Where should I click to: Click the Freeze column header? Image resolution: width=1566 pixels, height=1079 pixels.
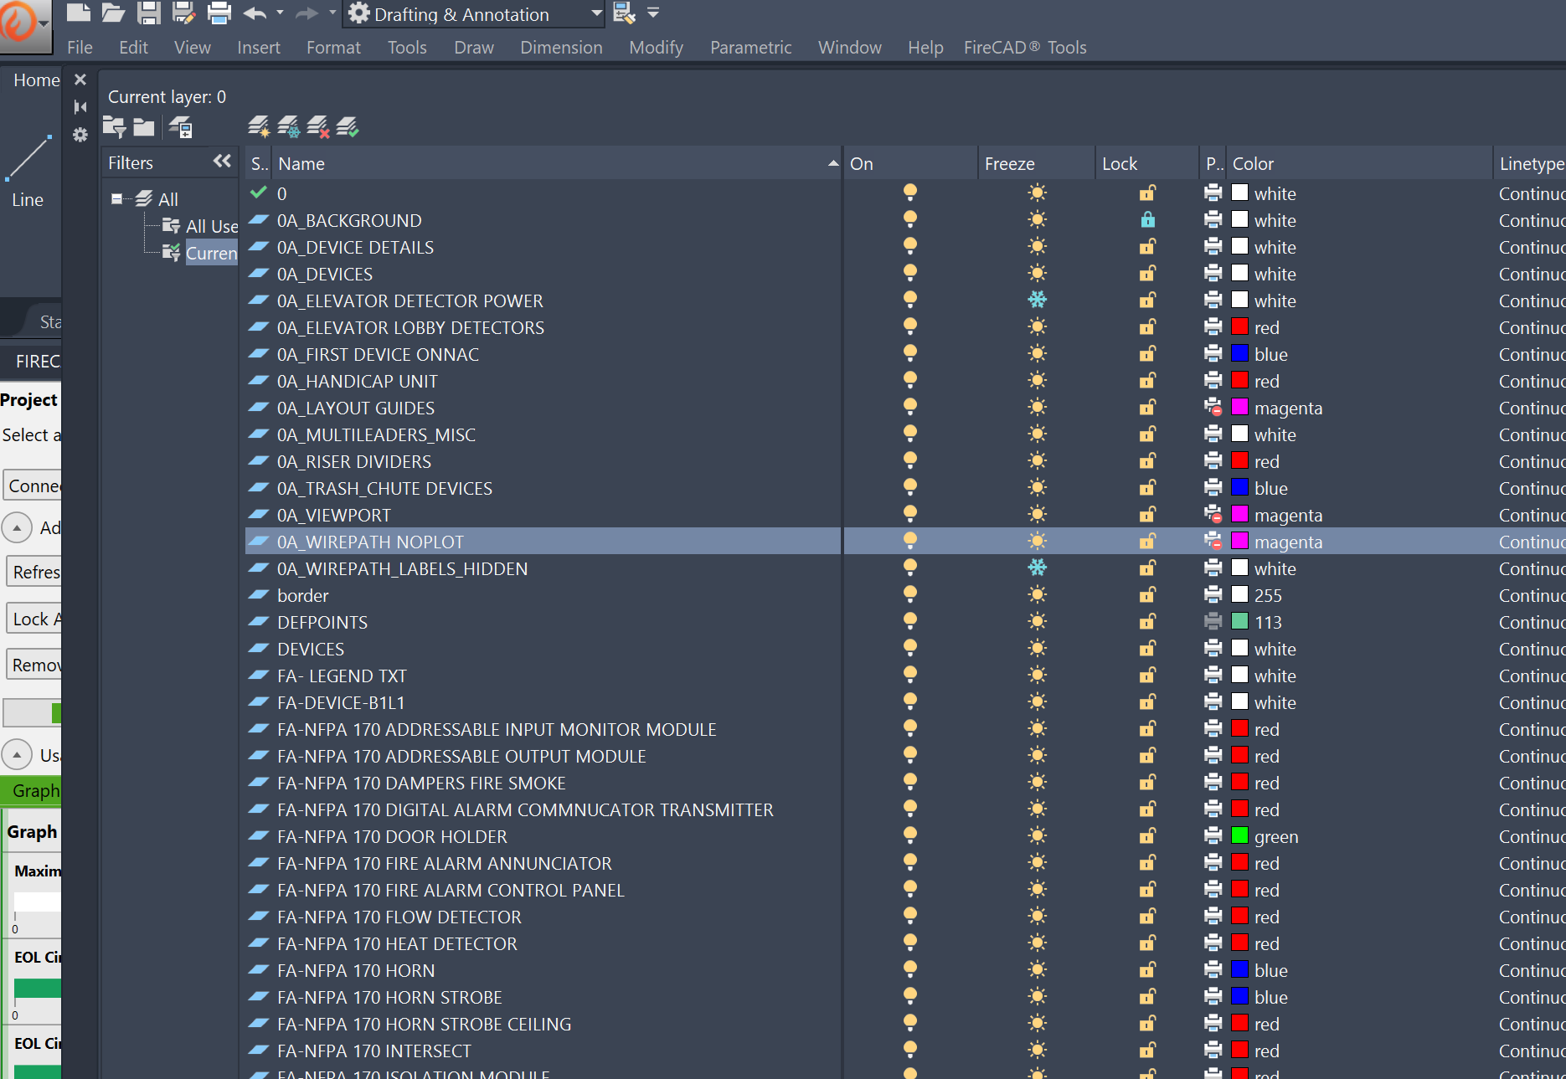1035,163
